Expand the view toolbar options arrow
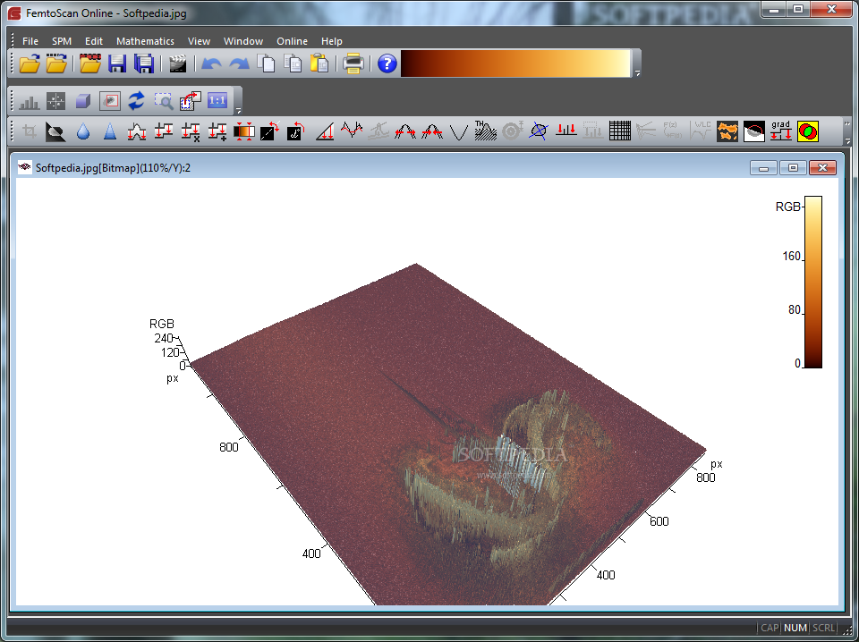859x642 pixels. click(238, 110)
